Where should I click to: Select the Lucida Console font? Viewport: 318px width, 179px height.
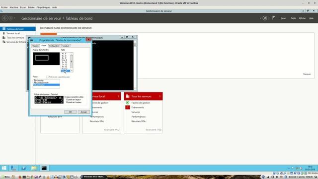pos(46,83)
